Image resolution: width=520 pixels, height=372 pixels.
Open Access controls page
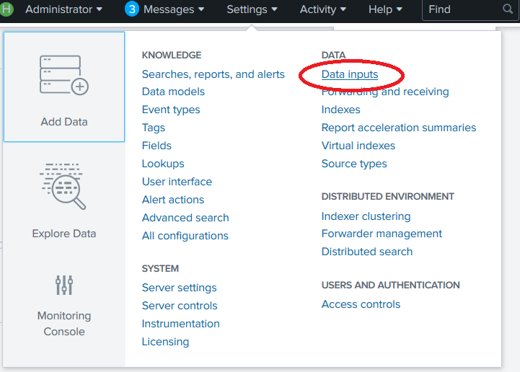(x=361, y=304)
